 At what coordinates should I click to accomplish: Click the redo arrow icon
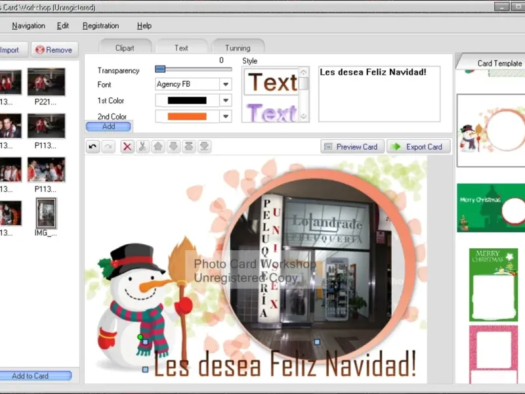tap(108, 146)
